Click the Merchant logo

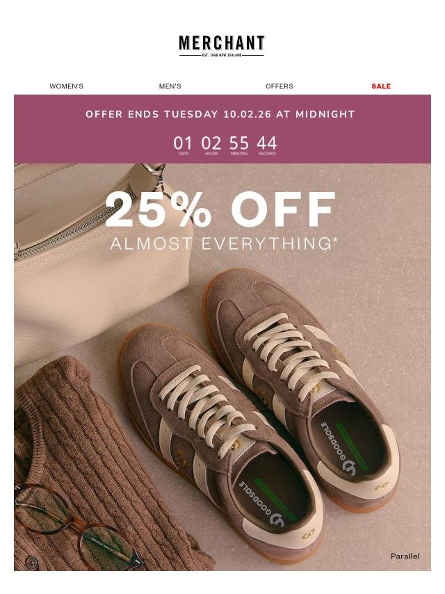click(x=222, y=46)
